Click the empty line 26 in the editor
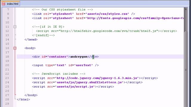This screenshot has width=191, height=107. pos(100,91)
